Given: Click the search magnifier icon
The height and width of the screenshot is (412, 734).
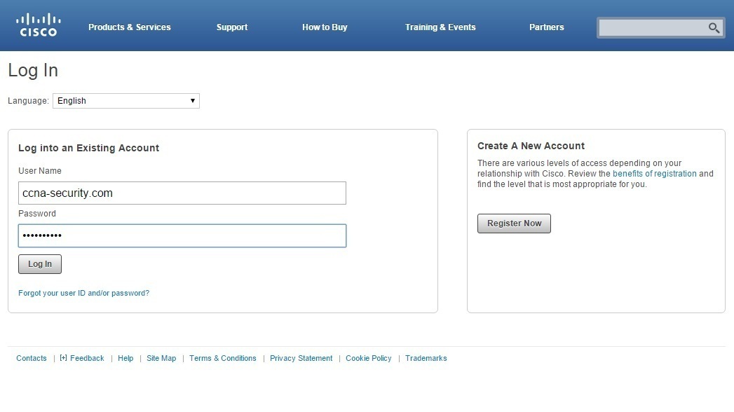Looking at the screenshot, I should (714, 27).
